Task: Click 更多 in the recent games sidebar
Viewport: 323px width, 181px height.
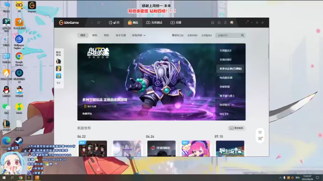Action: (x=59, y=83)
